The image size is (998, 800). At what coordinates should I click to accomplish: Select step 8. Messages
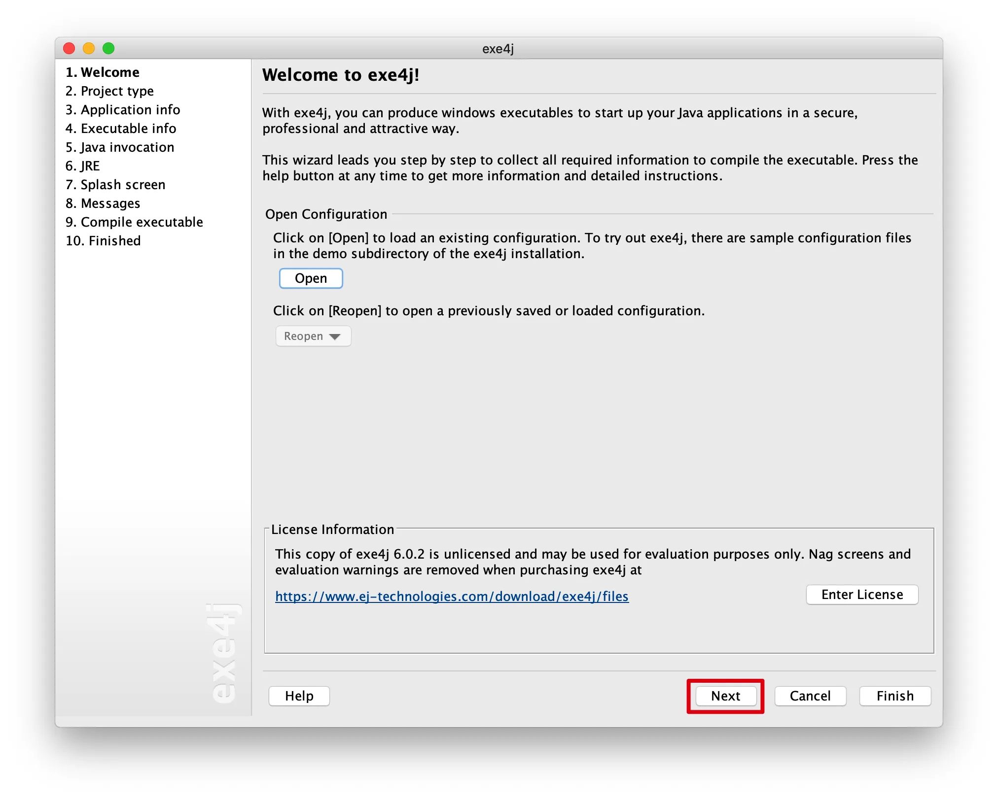pyautogui.click(x=103, y=203)
